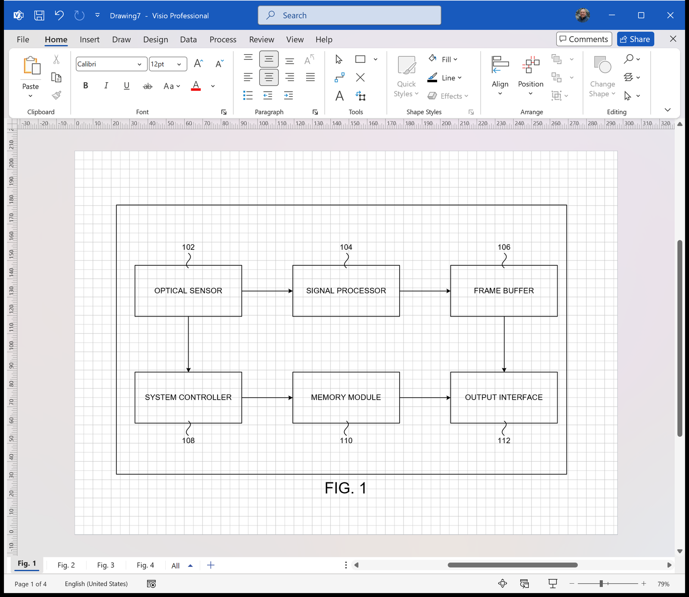Switch to the Design tab
This screenshot has height=597, width=689.
(155, 39)
